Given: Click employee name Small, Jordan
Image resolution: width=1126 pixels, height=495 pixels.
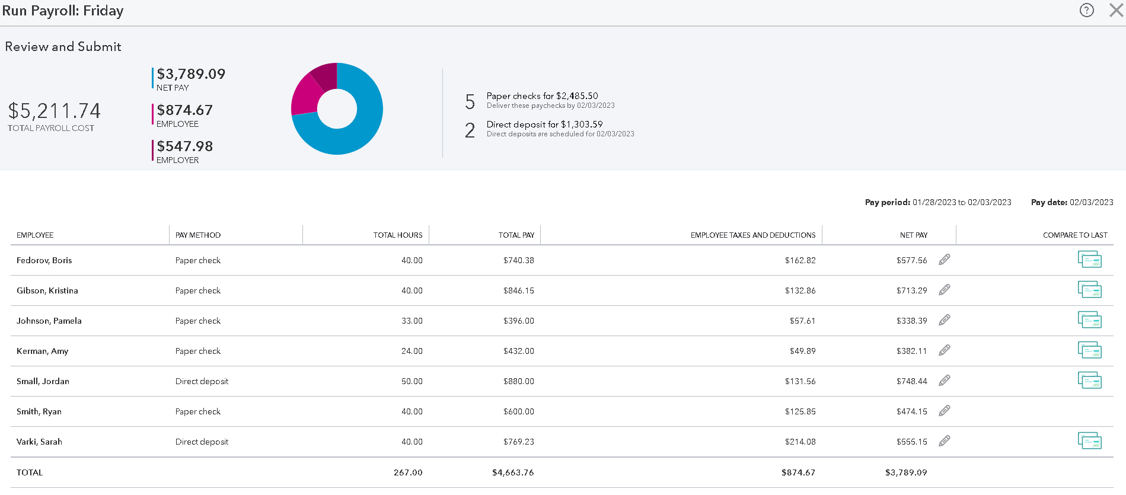Looking at the screenshot, I should (x=43, y=381).
